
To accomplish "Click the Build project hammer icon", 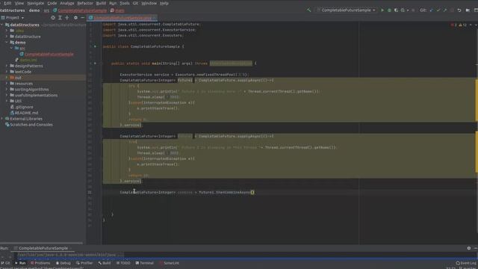I will tap(308, 10).
